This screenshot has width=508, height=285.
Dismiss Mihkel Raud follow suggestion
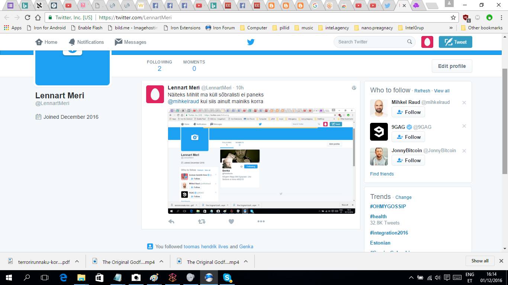464,103
